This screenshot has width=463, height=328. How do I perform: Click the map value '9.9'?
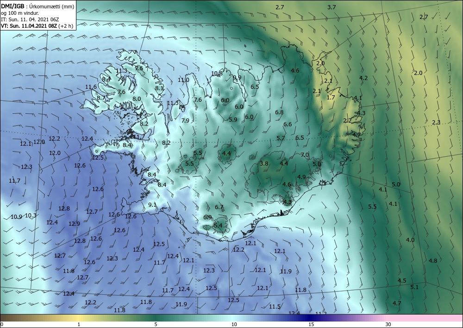tap(237, 78)
